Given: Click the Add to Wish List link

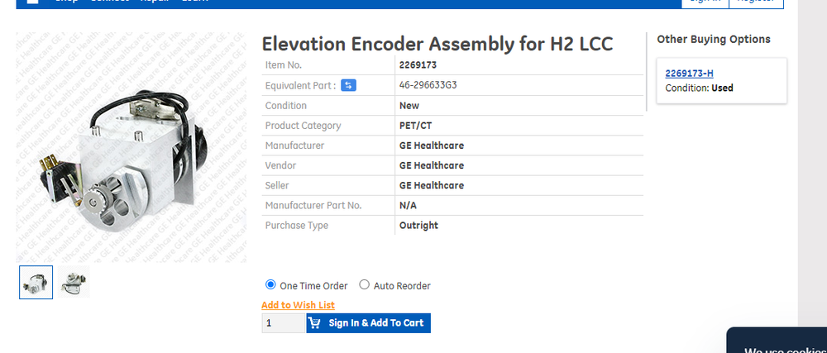Looking at the screenshot, I should pyautogui.click(x=298, y=305).
